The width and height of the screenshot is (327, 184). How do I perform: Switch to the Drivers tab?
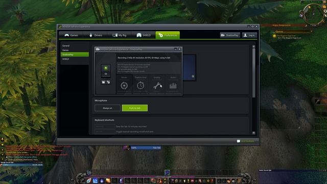point(96,35)
